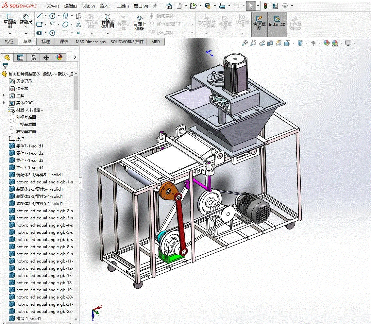Select the Corner Rectangle tool
The image size is (371, 324).
39,25
